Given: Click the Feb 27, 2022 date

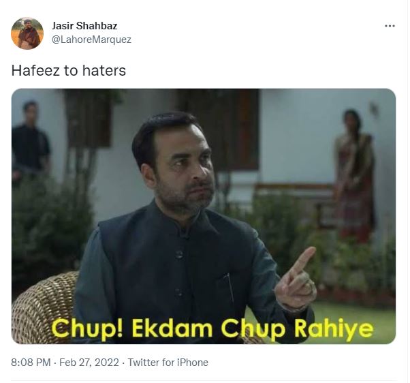Looking at the screenshot, I should pos(89,363).
